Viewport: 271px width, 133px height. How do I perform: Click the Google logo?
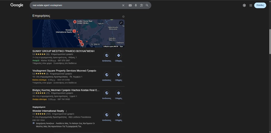[17, 5]
